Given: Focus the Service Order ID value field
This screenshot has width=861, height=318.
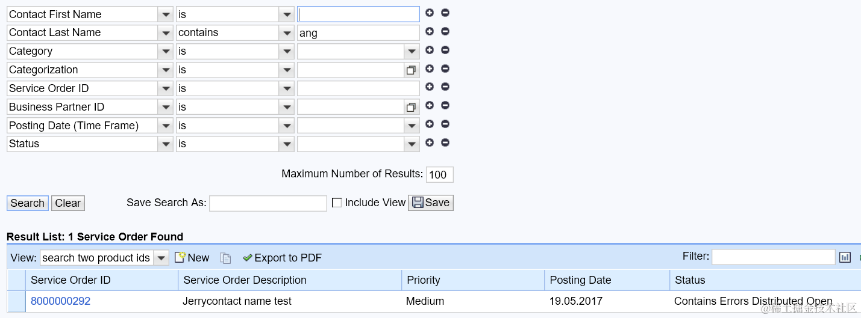Looking at the screenshot, I should [x=358, y=89].
